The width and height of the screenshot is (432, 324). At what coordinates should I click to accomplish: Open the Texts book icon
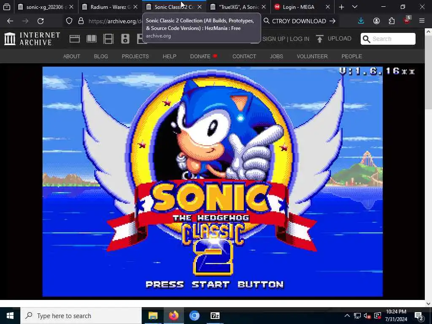coord(92,39)
